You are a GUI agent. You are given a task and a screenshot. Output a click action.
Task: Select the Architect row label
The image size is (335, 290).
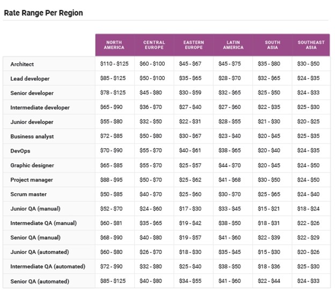pos(22,64)
